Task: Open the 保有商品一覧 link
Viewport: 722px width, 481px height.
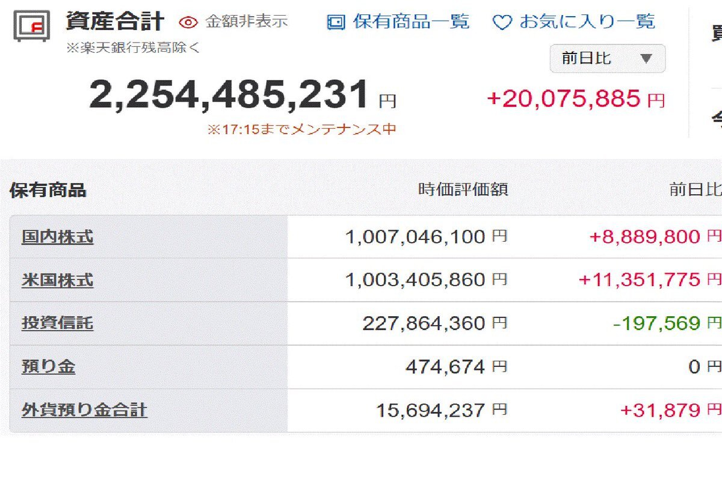Action: point(411,22)
